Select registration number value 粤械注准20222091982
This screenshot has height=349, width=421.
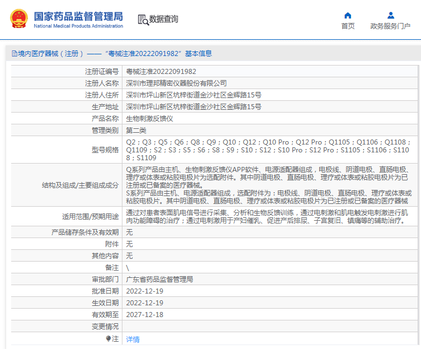[x=161, y=72]
